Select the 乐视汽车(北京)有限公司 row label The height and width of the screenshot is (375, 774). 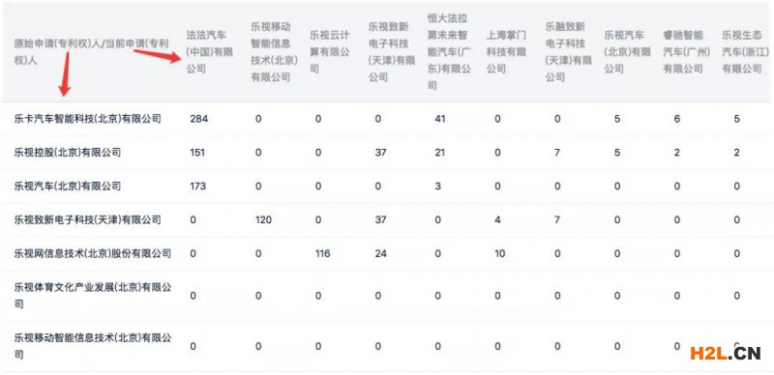[x=68, y=186]
